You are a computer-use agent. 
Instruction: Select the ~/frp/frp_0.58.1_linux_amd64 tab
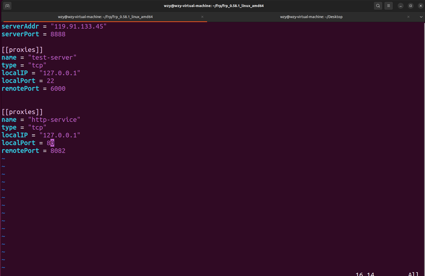(x=105, y=17)
